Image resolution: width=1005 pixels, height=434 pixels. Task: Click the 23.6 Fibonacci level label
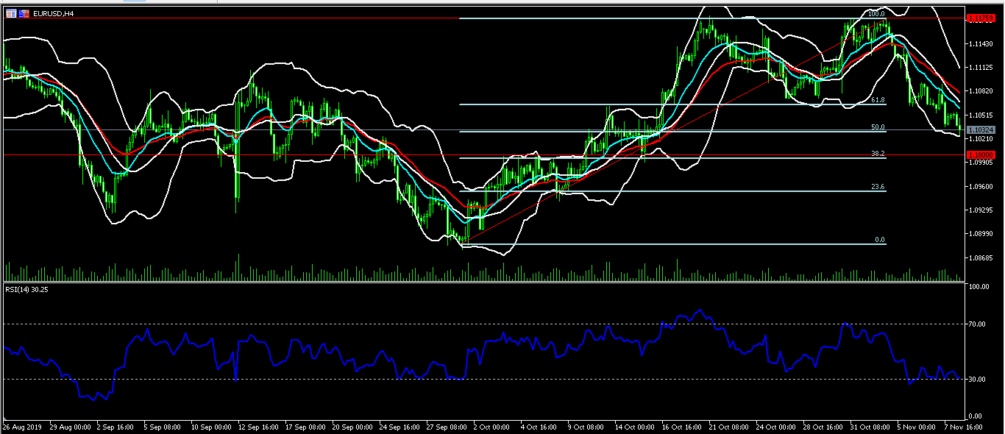click(876, 187)
